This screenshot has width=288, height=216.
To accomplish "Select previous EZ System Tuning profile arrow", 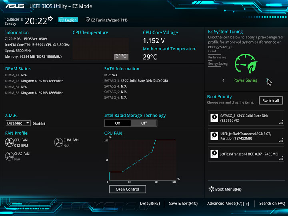I will pyautogui.click(x=223, y=80).
